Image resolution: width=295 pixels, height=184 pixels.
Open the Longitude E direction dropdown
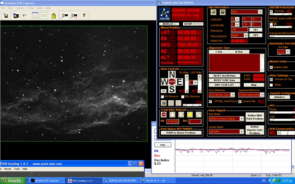tap(237, 25)
